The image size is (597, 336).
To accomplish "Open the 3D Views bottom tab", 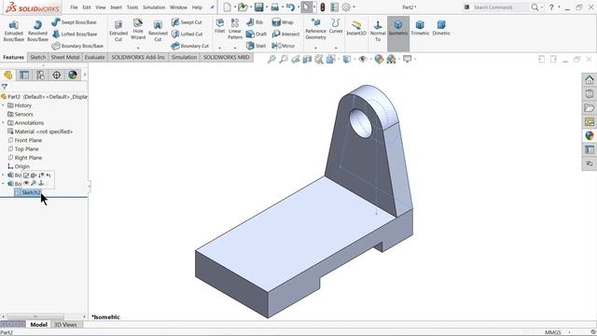I will [65, 325].
